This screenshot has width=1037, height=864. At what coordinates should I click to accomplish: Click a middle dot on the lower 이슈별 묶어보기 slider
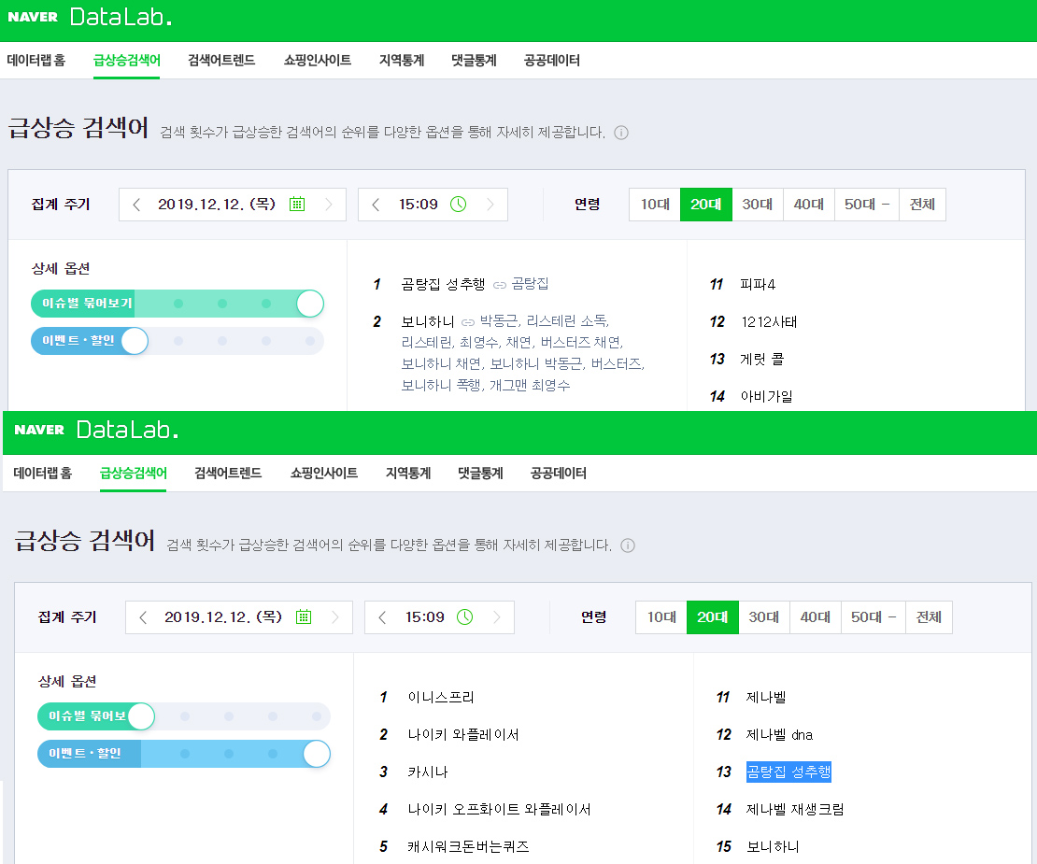click(x=229, y=716)
